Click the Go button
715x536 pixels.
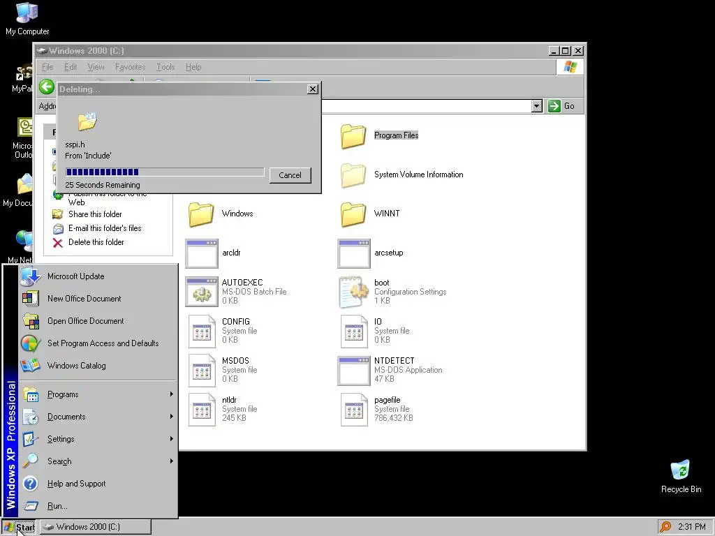tap(561, 106)
